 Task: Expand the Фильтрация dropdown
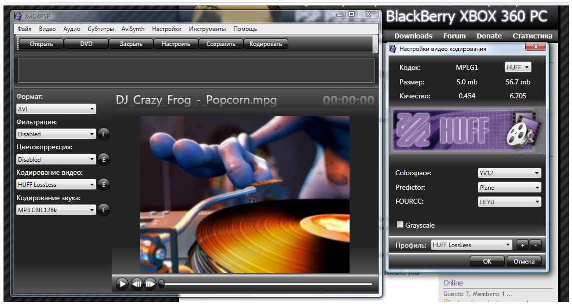coord(56,134)
